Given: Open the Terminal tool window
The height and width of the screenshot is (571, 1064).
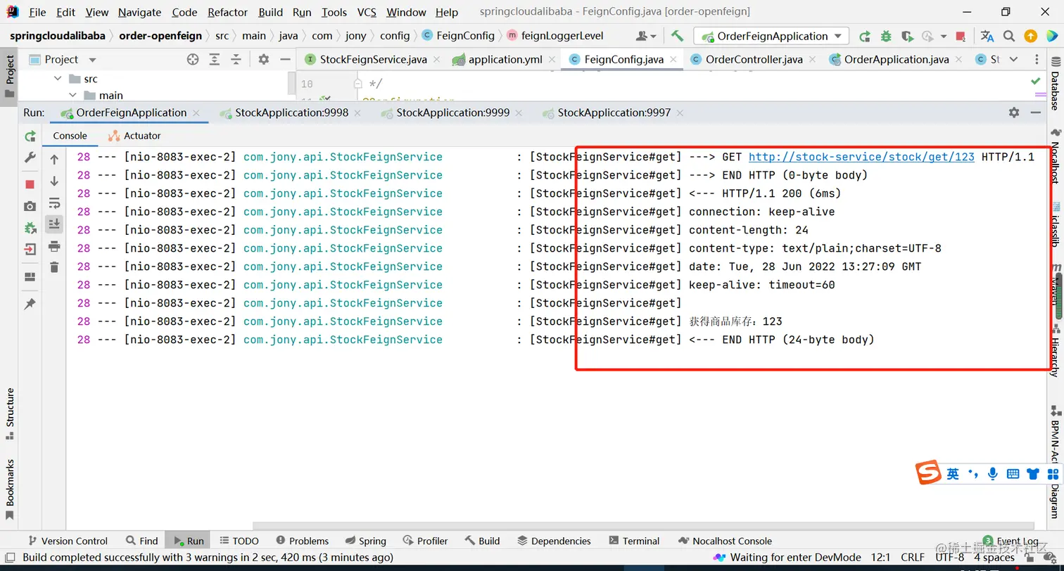Looking at the screenshot, I should tap(634, 541).
